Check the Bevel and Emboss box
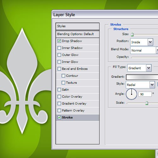This screenshot has width=158, height=158. [x=59, y=69]
